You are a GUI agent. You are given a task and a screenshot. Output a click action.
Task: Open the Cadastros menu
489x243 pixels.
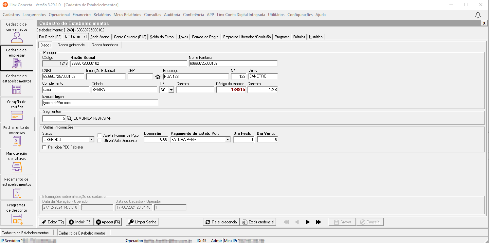11,15
